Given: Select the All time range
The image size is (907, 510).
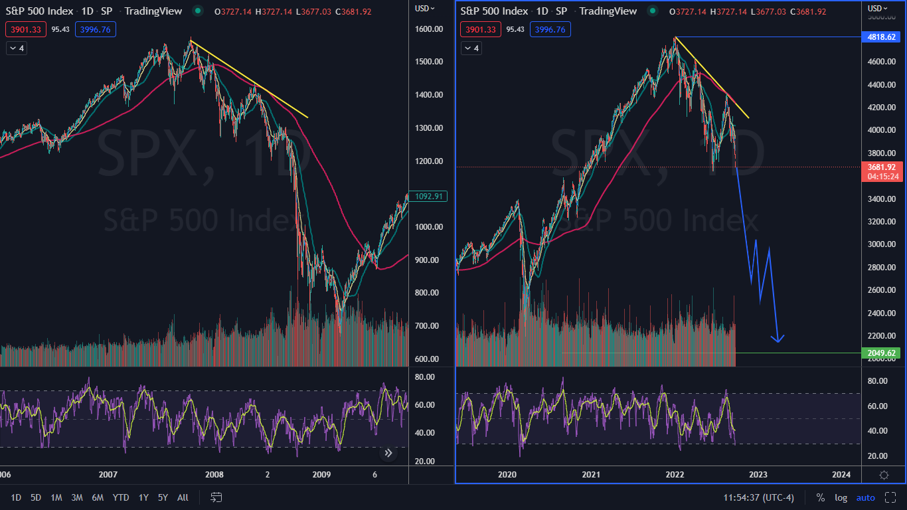Looking at the screenshot, I should [183, 497].
